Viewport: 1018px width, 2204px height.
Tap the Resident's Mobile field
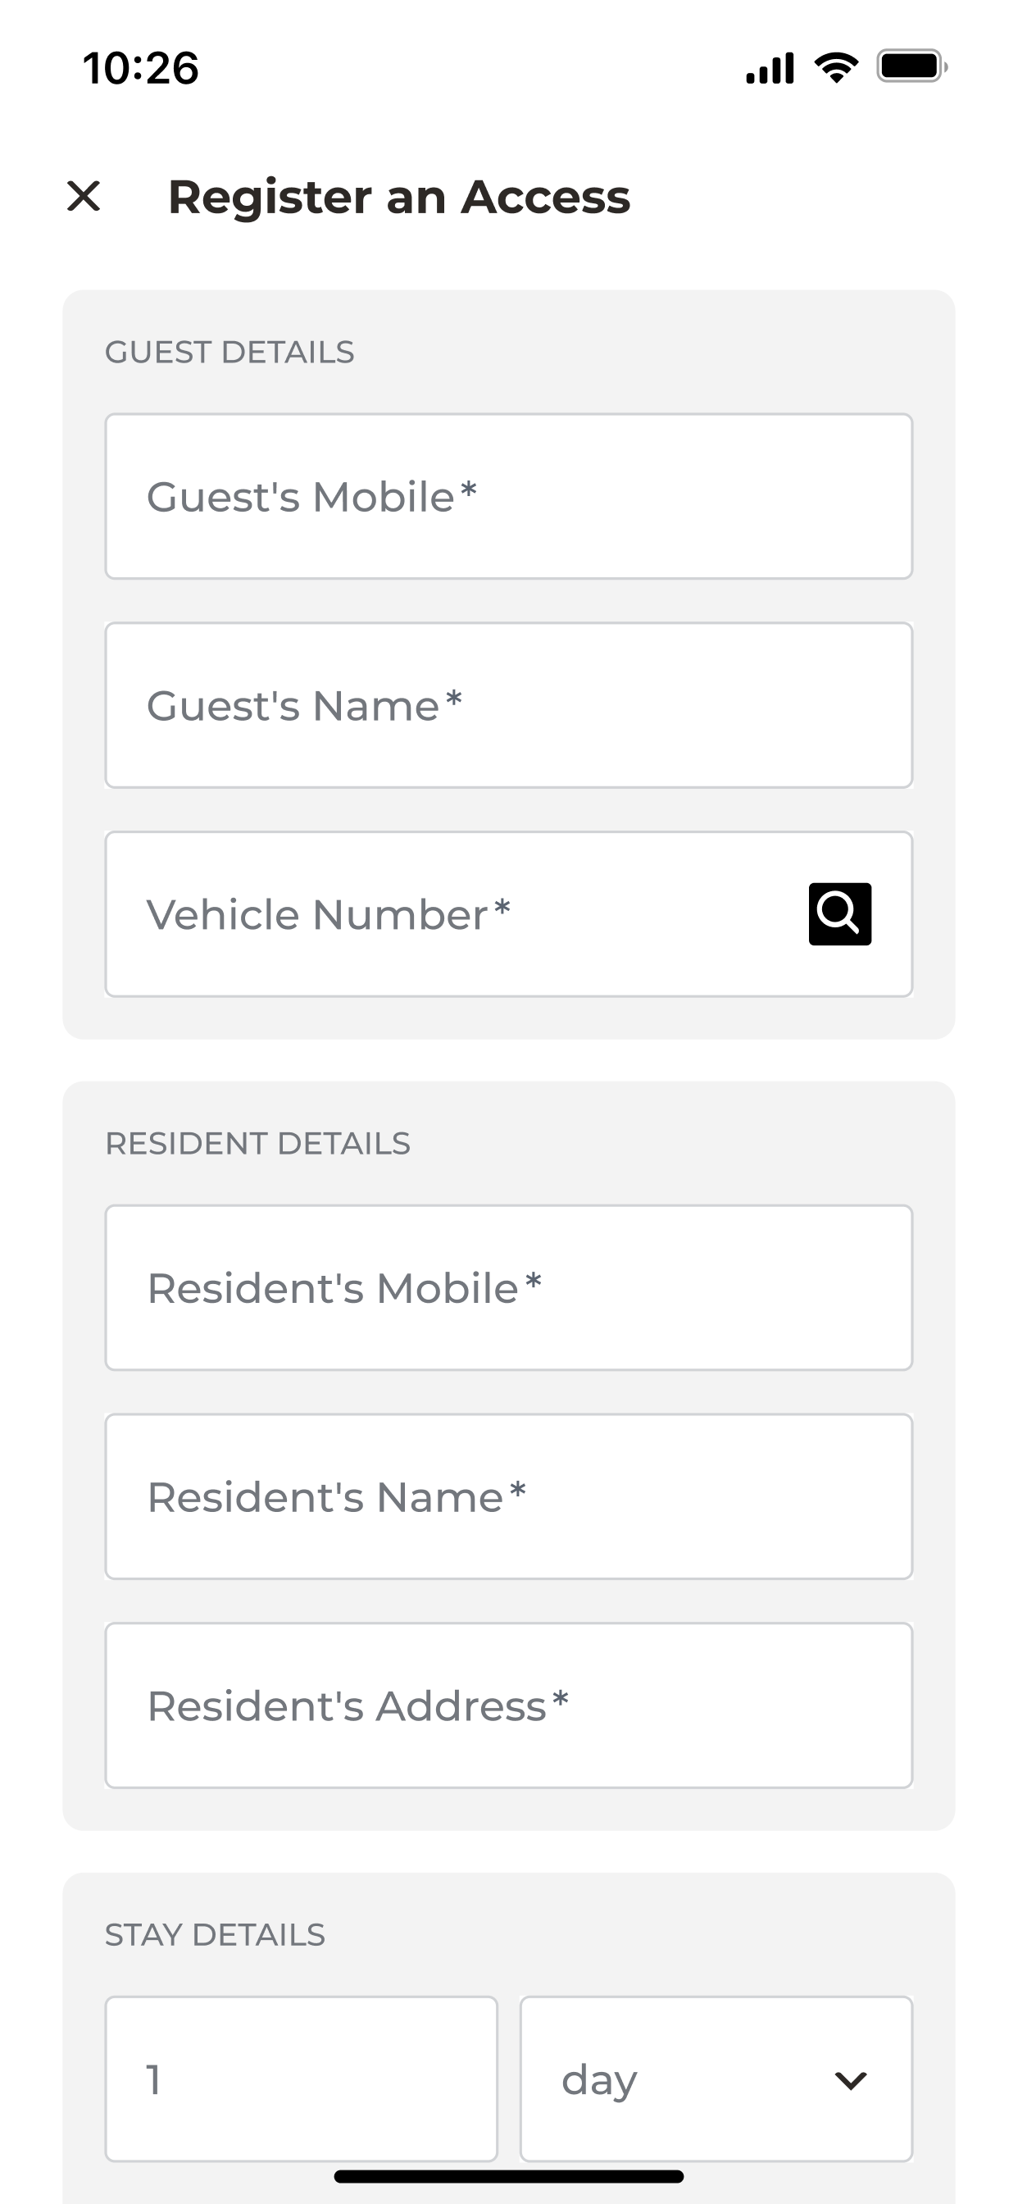(x=509, y=1287)
